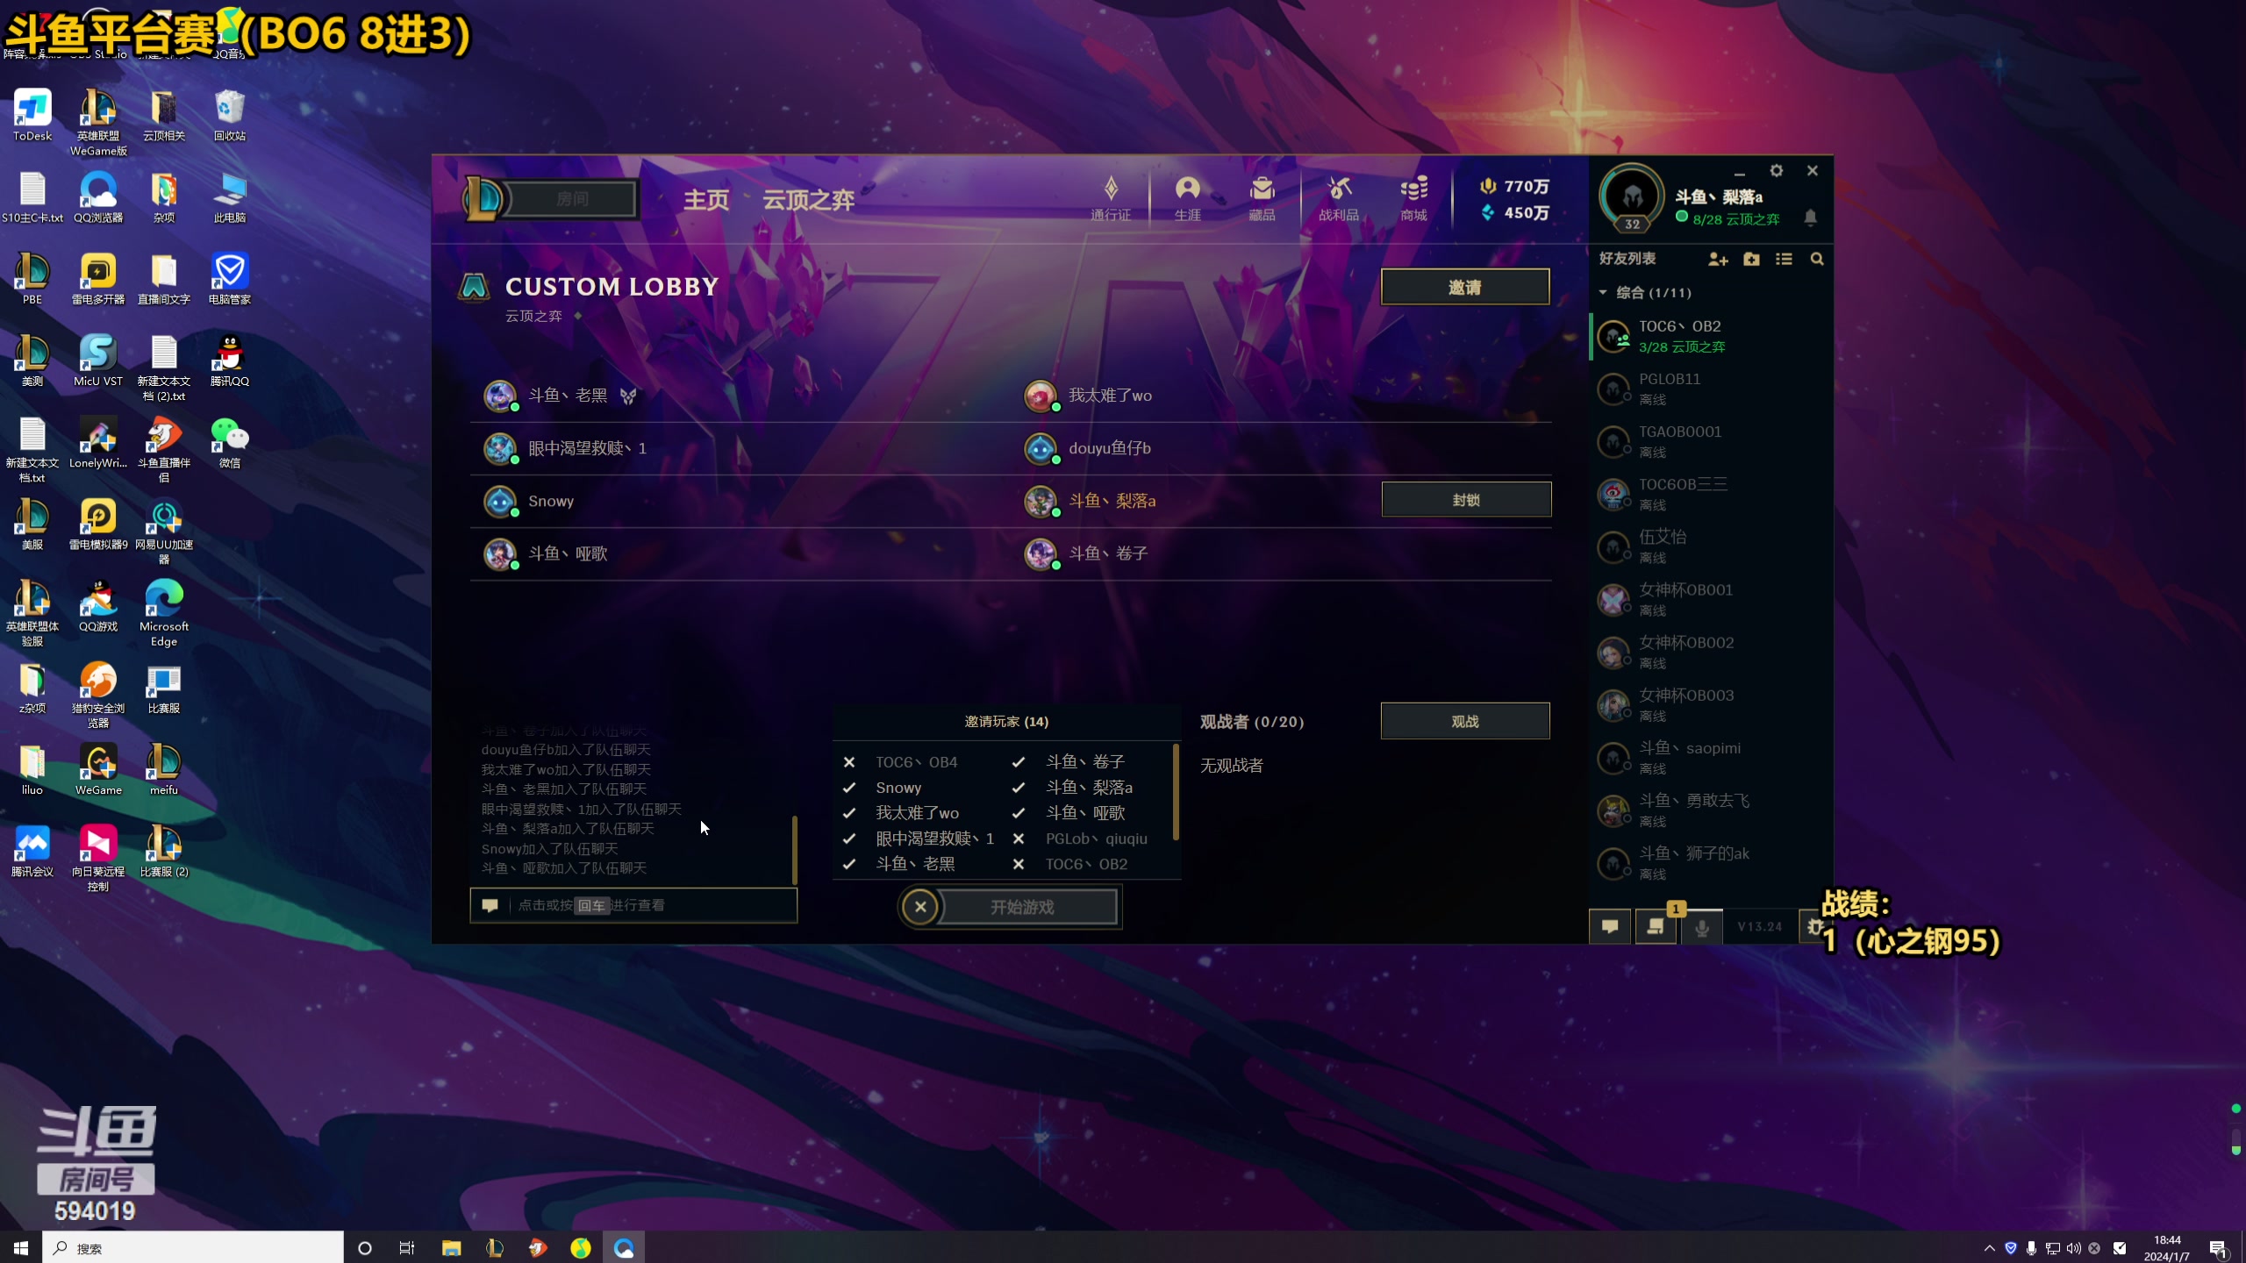Search the friends list

pos(1817,259)
